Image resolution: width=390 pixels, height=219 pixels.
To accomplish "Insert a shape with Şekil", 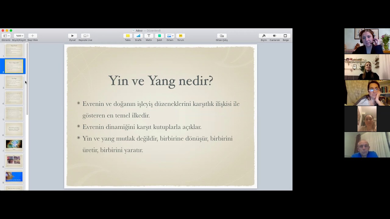I will click(159, 36).
